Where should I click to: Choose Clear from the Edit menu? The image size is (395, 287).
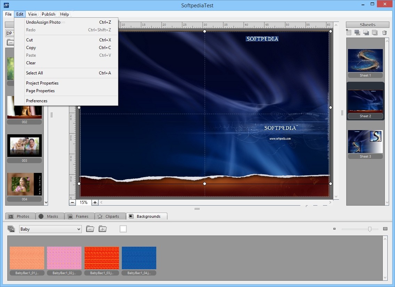66,63
